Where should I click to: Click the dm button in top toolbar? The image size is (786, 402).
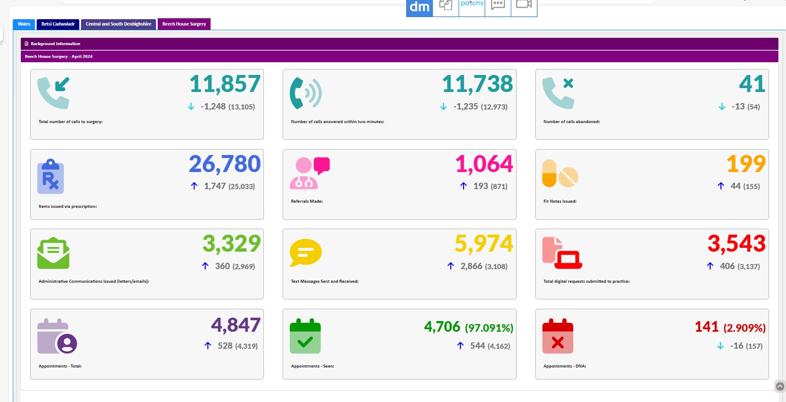(x=419, y=7)
